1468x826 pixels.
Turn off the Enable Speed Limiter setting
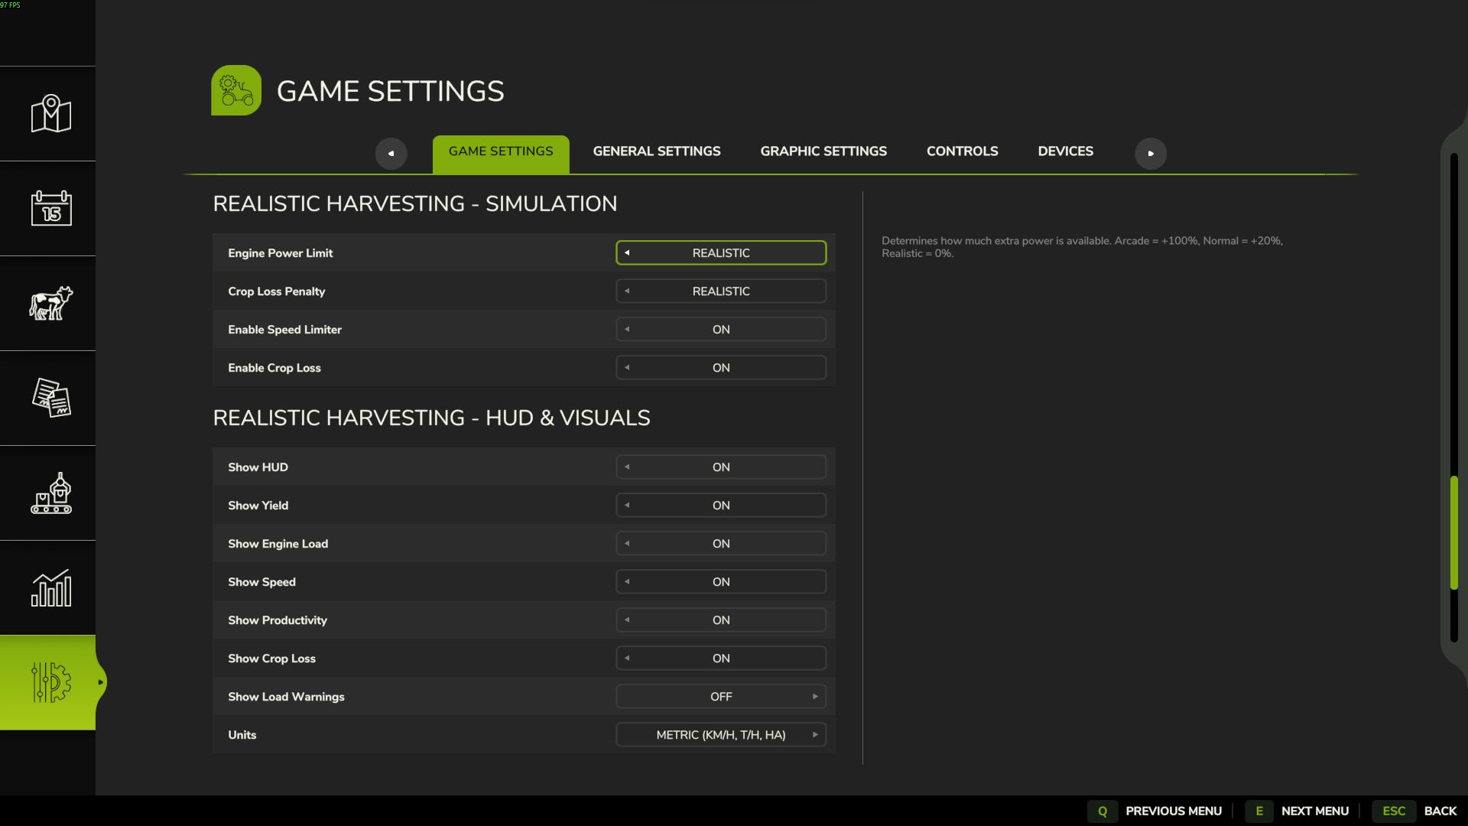[719, 329]
